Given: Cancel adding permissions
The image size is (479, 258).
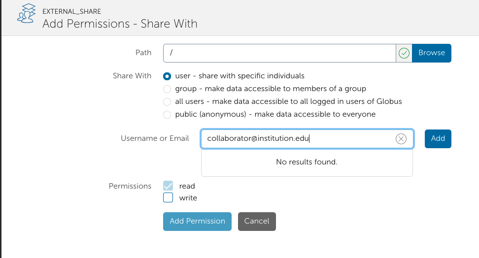Looking at the screenshot, I should point(257,222).
